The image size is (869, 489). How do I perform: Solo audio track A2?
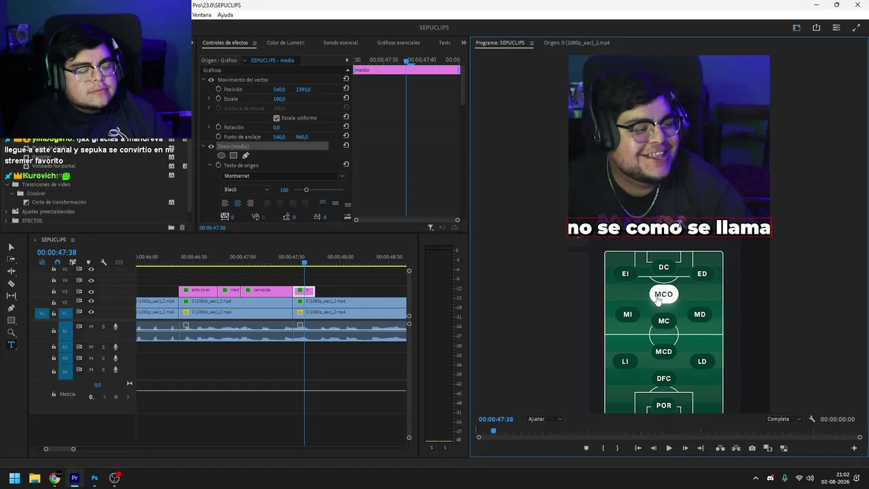103,347
